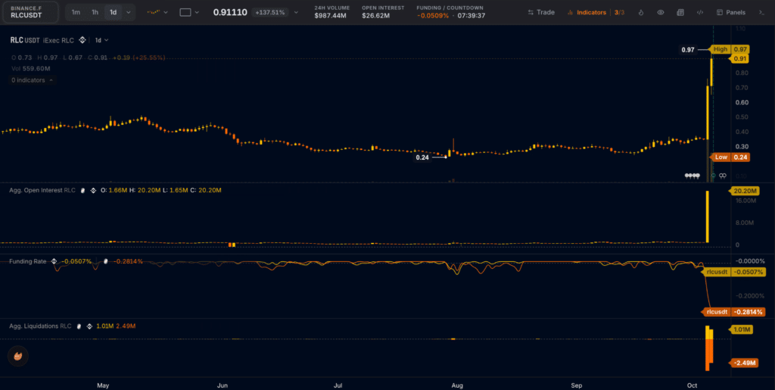Switch to the 1h timeframe
This screenshot has width=775, height=390.
click(x=95, y=12)
